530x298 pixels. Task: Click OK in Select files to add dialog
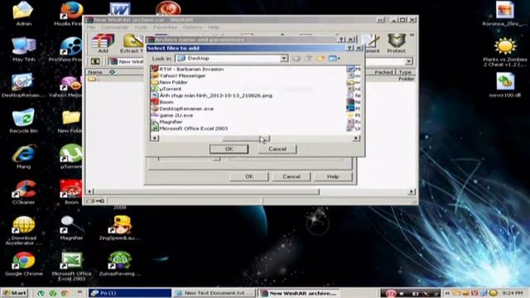(x=229, y=149)
